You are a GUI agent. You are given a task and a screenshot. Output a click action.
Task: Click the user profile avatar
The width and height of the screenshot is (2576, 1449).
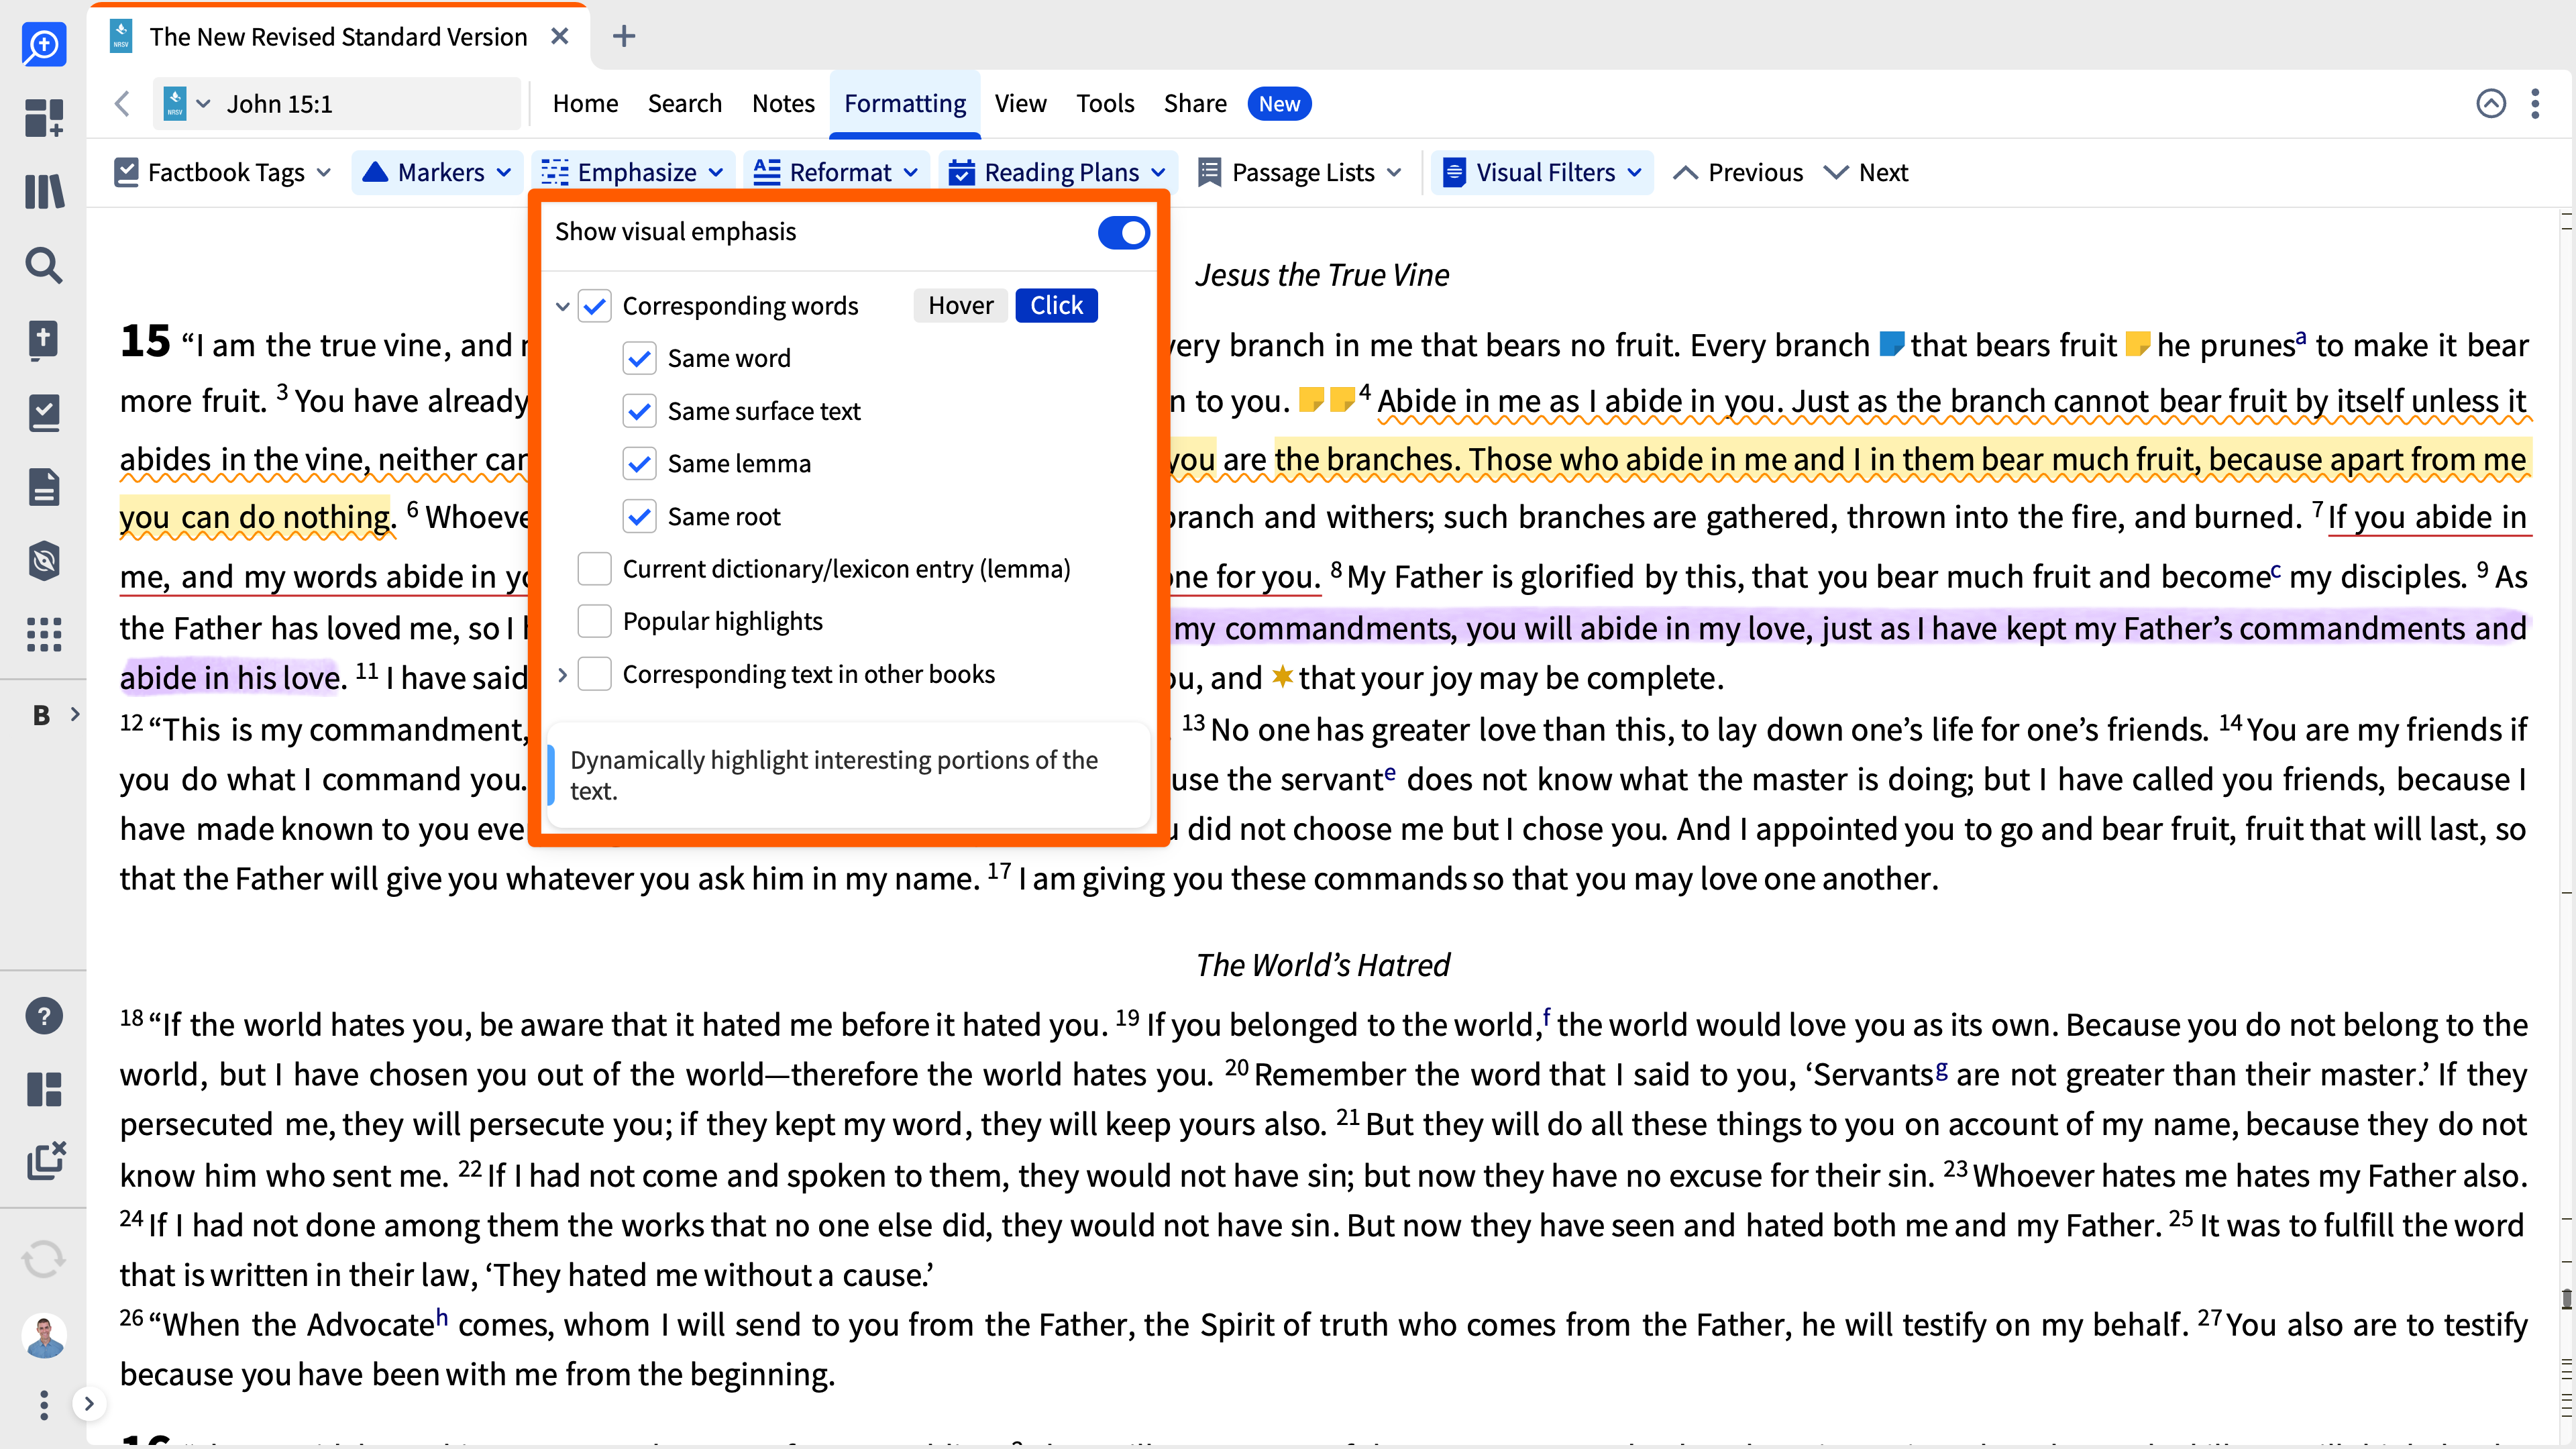(x=43, y=1336)
